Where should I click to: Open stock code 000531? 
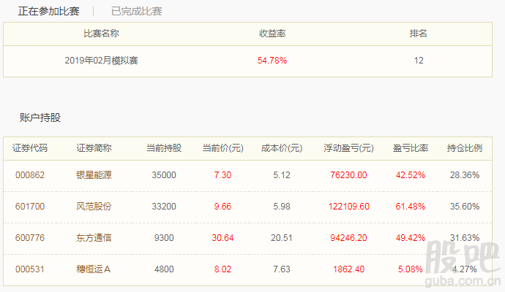coord(30,269)
